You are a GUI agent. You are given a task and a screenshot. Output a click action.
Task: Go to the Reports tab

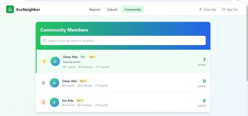95,9
